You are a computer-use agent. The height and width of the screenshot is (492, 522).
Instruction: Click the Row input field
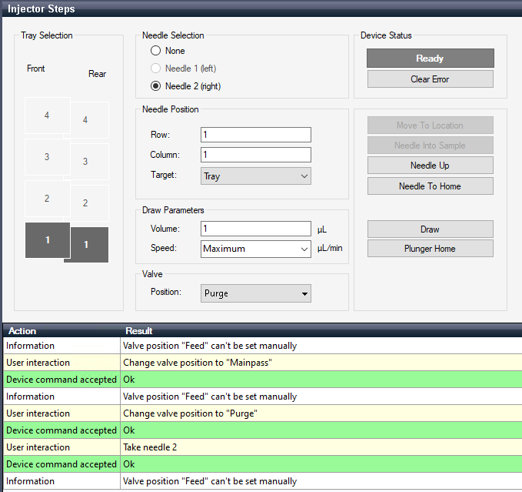tap(255, 135)
